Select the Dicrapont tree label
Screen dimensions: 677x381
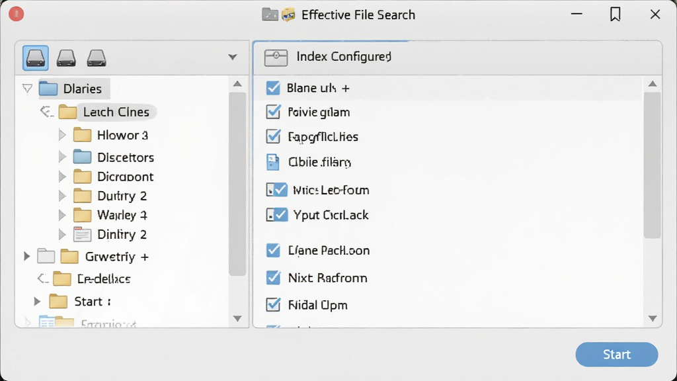click(125, 177)
